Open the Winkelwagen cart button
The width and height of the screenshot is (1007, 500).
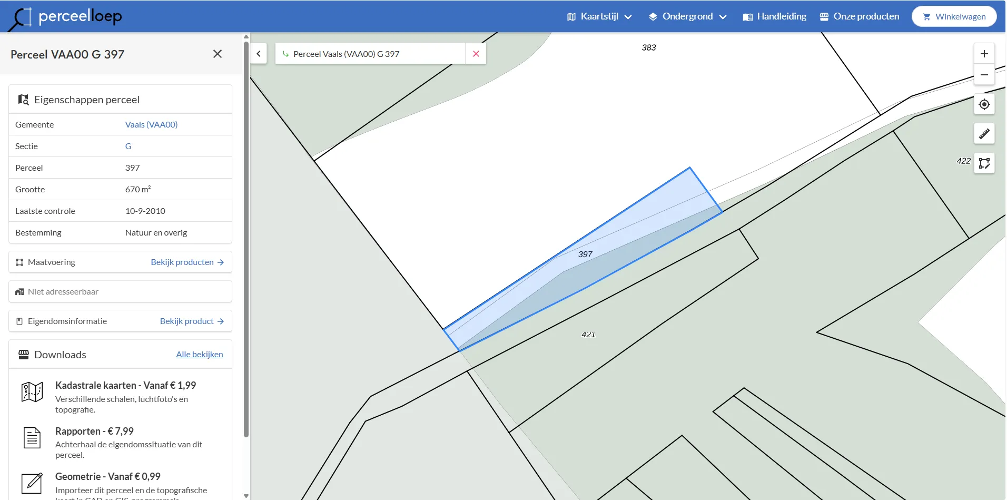(x=954, y=16)
